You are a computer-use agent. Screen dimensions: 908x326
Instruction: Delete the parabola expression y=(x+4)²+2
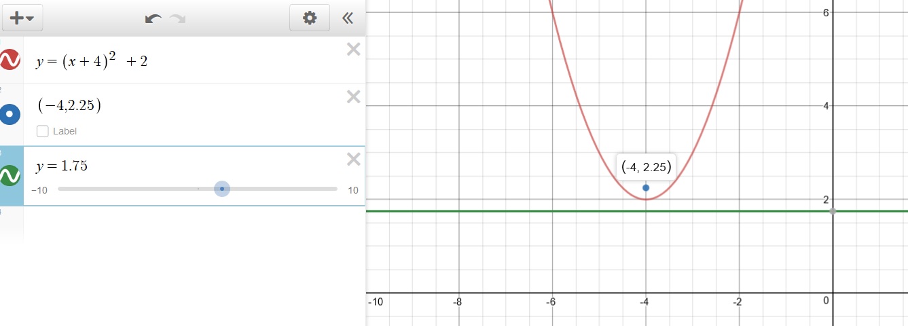(x=353, y=49)
